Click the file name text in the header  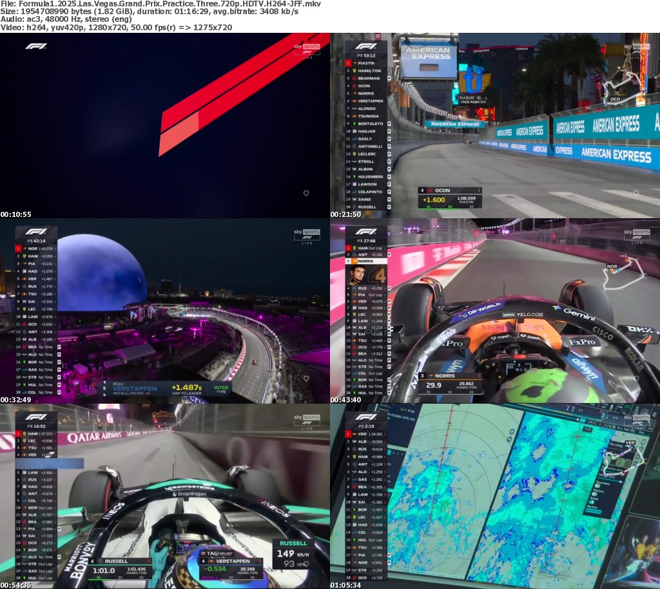[161, 4]
